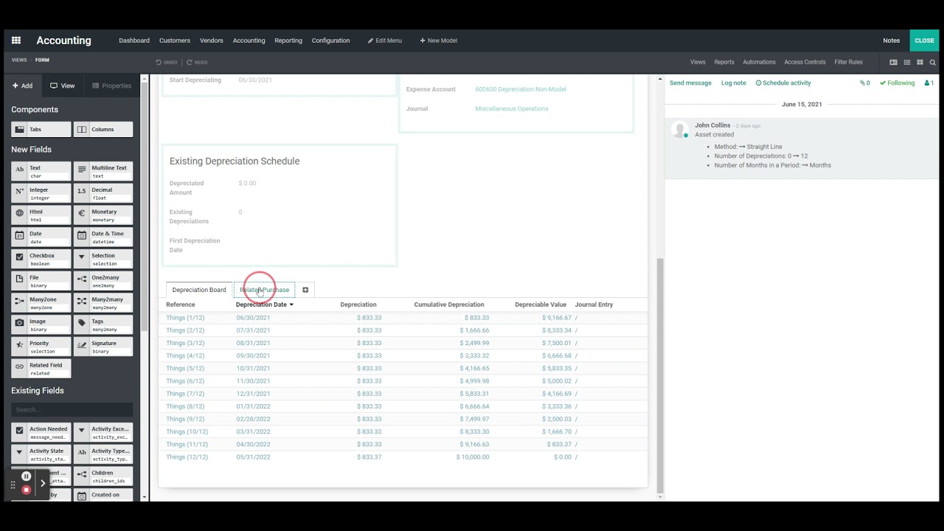Open search view icon in top bar
Image resolution: width=944 pixels, height=531 pixels.
[933, 63]
